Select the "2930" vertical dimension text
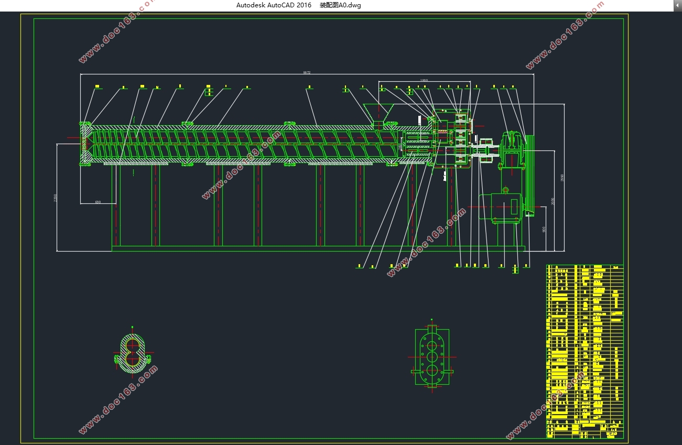Viewport: 682px width, 445px height. 562,178
